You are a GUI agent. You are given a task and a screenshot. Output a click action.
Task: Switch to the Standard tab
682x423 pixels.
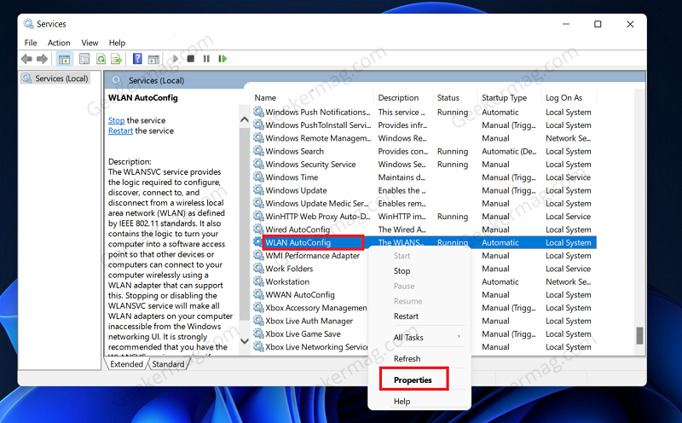[x=168, y=364]
